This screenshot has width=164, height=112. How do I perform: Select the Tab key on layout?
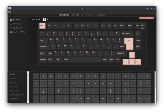click(44, 40)
